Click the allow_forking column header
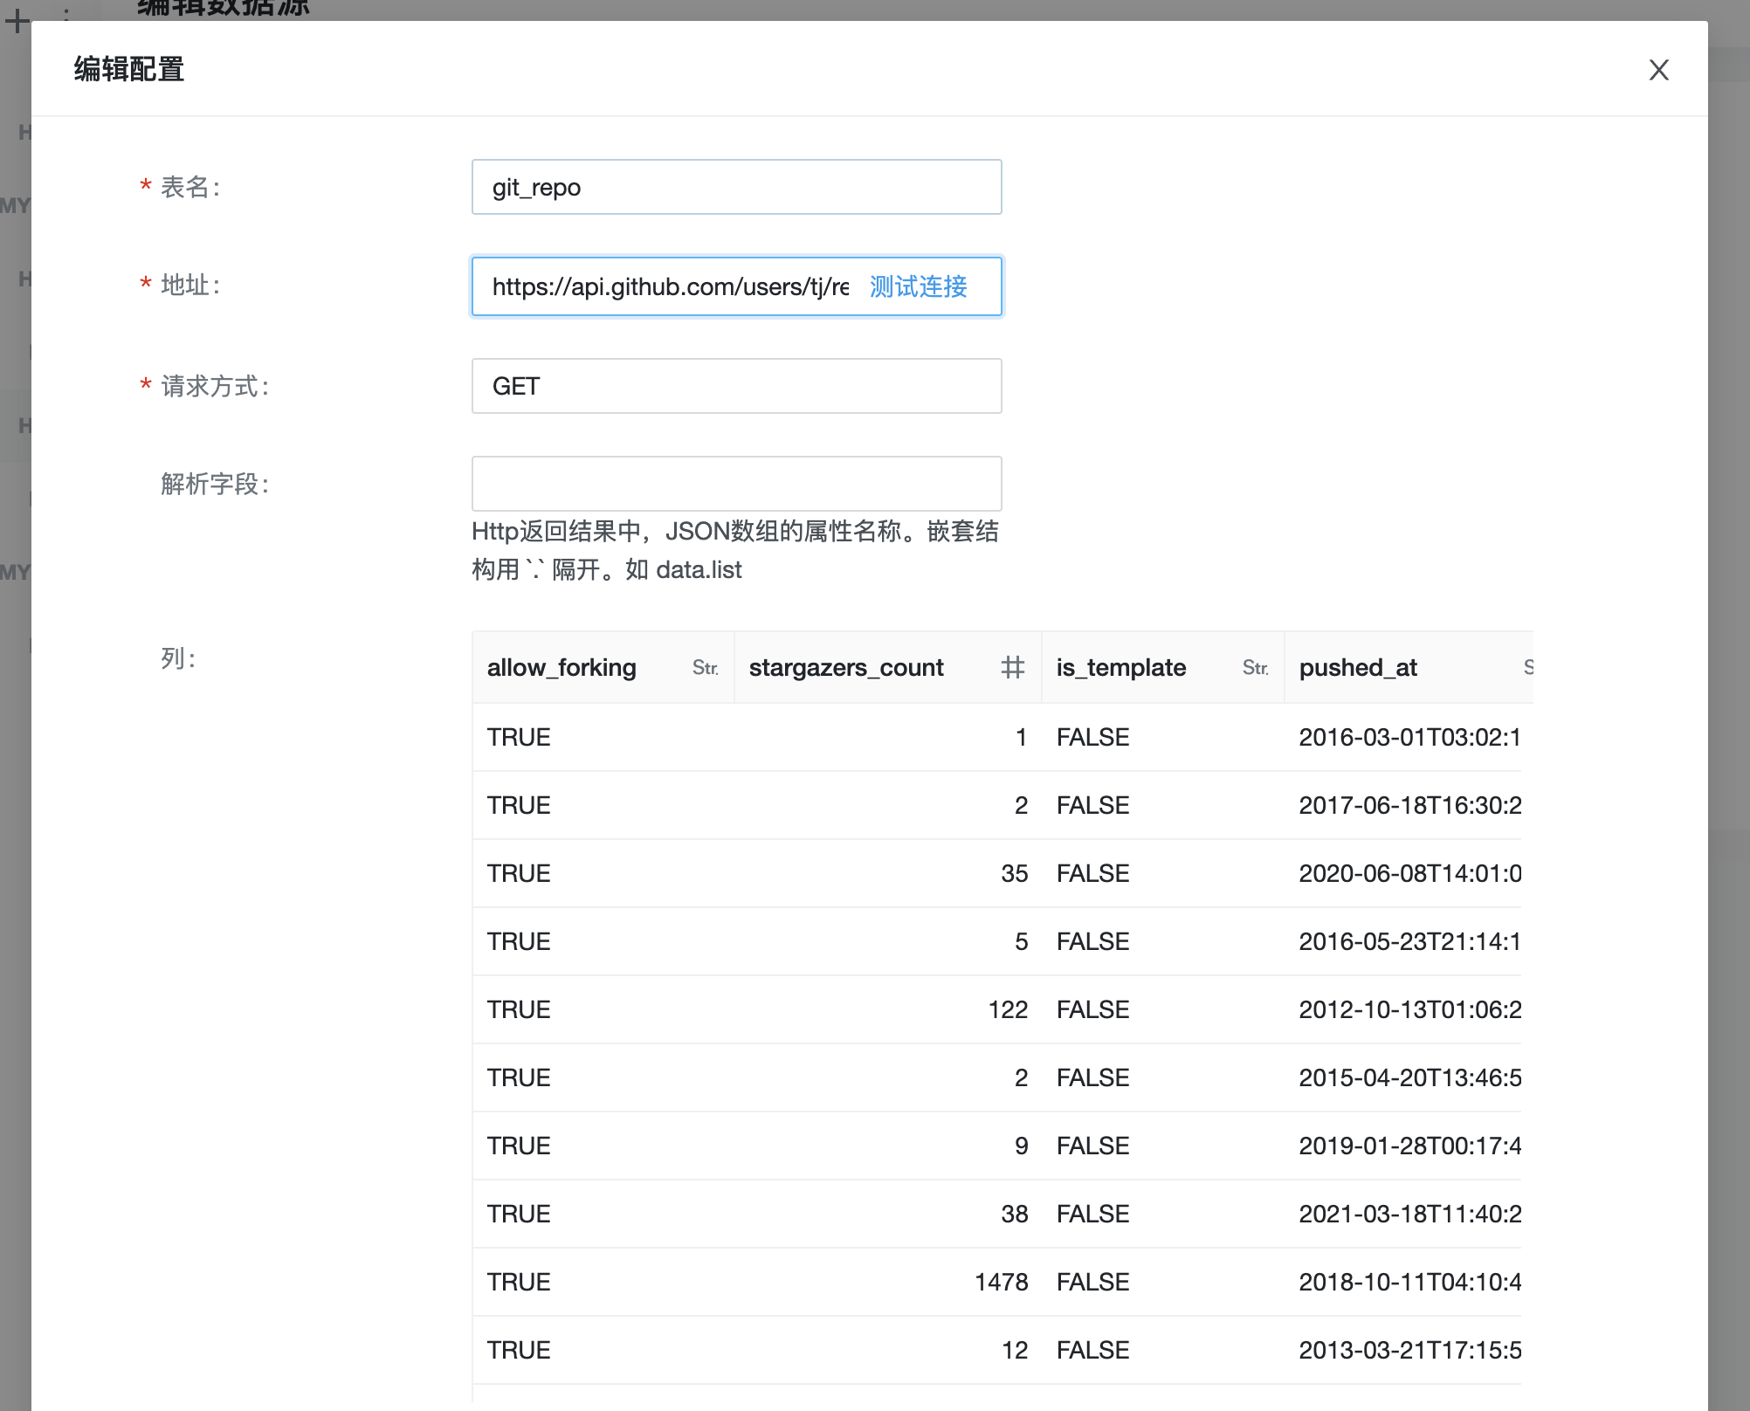 pyautogui.click(x=562, y=668)
